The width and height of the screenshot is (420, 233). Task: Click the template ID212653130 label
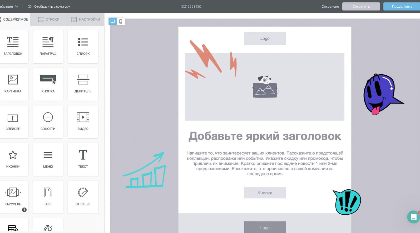(191, 6)
